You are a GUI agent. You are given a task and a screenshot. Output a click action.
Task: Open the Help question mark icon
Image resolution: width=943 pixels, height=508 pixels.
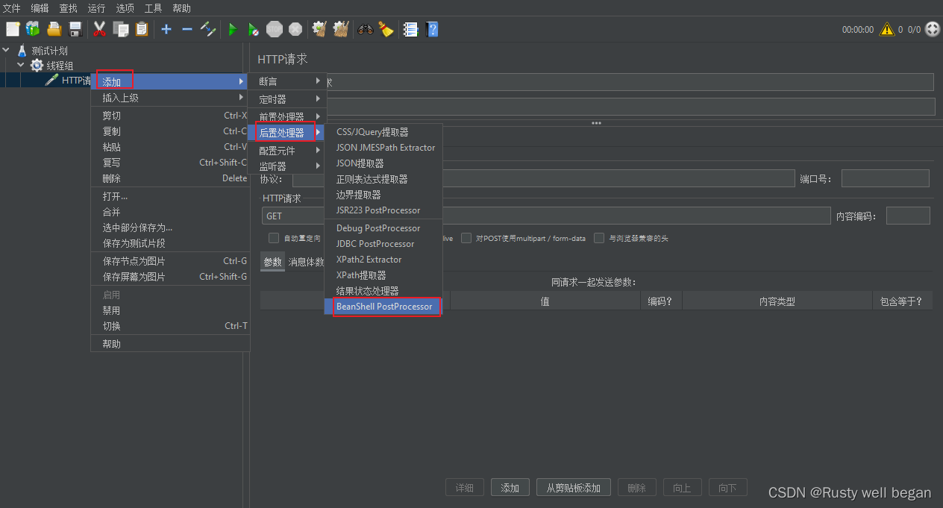coord(432,29)
